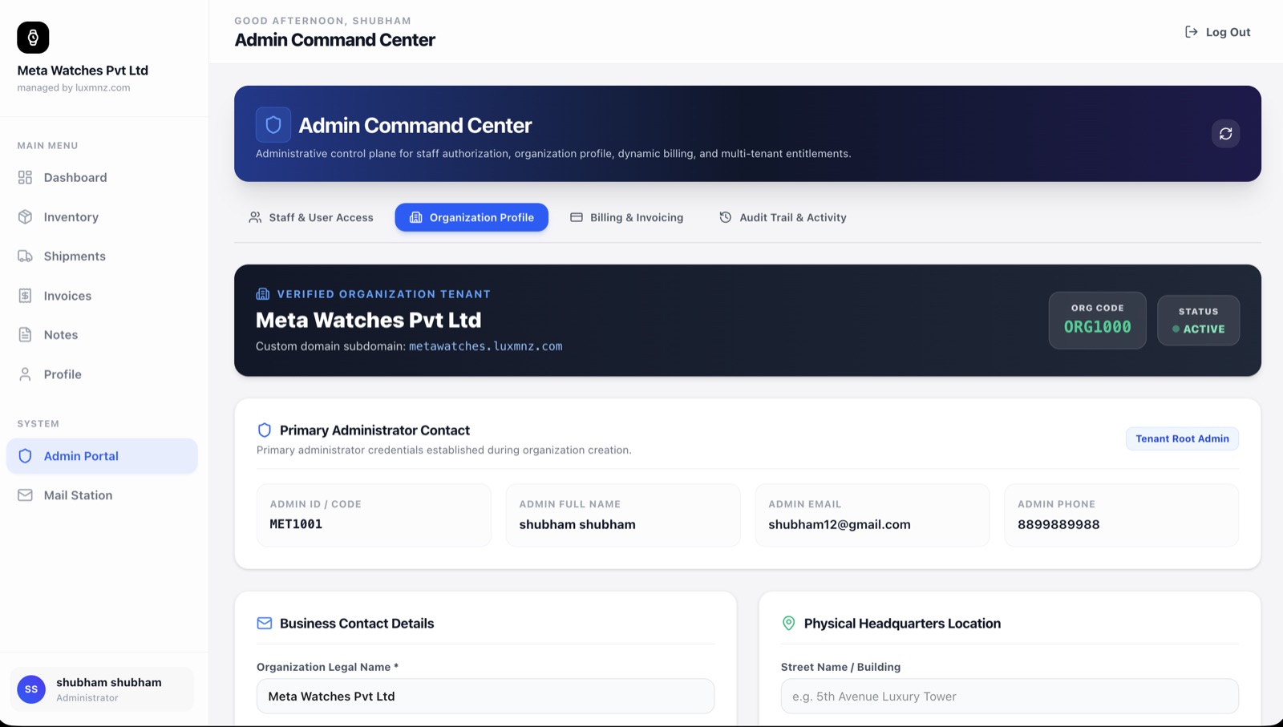1283x727 pixels.
Task: Click the MET1001 admin ID value
Action: 296,524
